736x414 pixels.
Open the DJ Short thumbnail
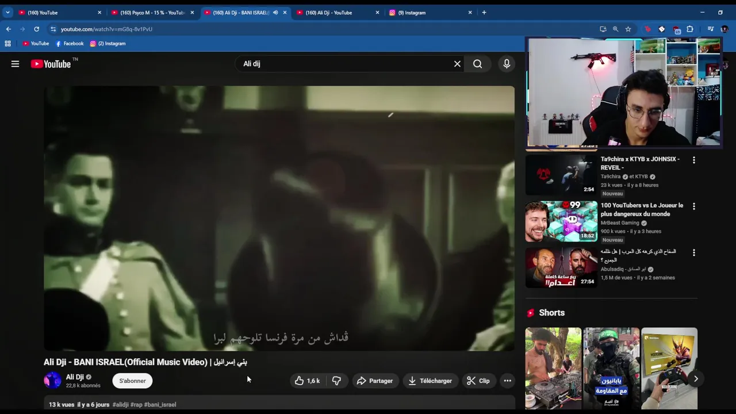[553, 368]
